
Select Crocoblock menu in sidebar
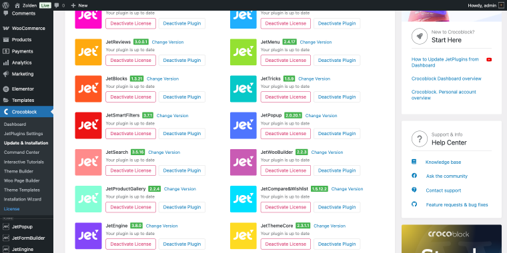(x=27, y=112)
